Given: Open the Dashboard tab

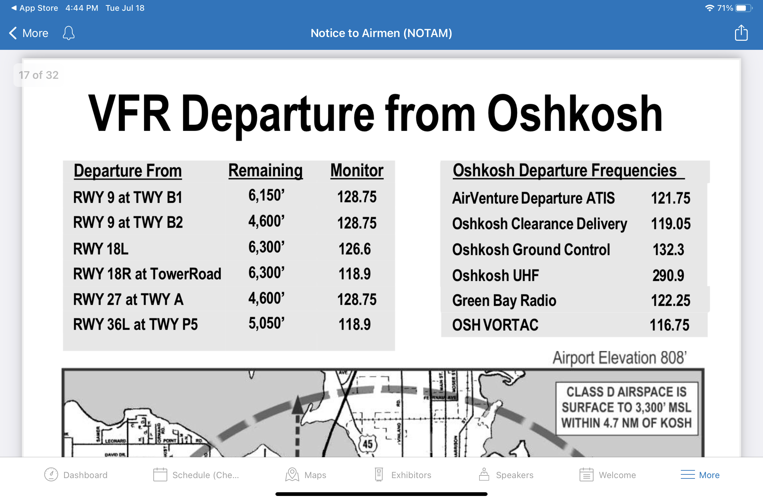Looking at the screenshot, I should pyautogui.click(x=76, y=475).
